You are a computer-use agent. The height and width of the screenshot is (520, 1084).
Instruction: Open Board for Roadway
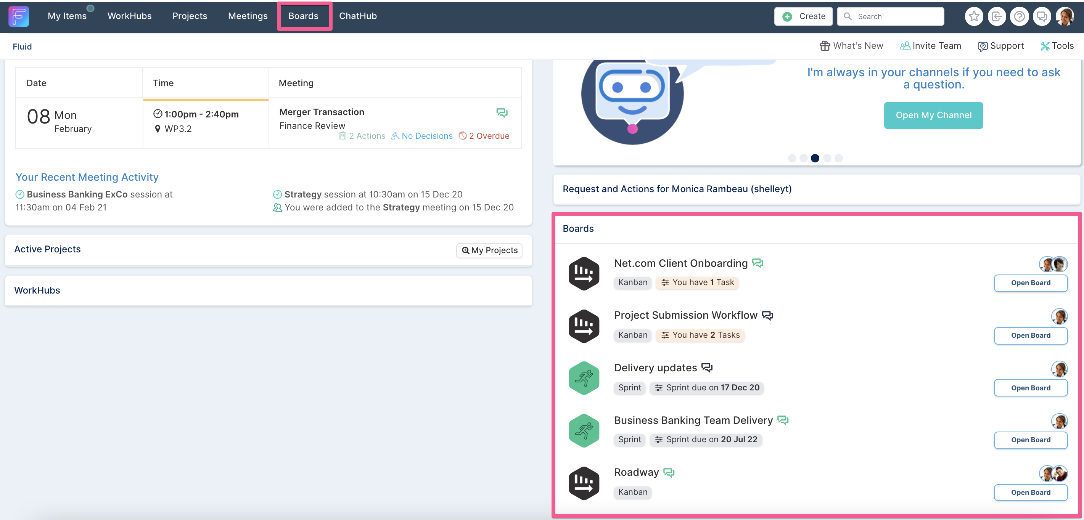point(1031,492)
